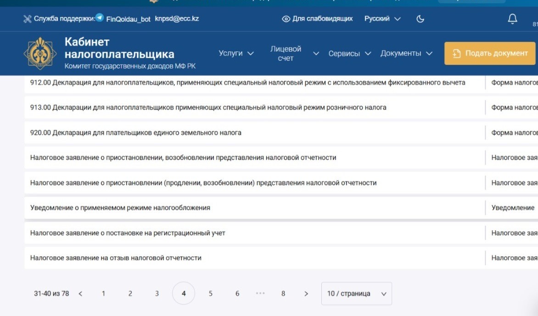The height and width of the screenshot is (316, 538).
Task: Click the Кабинет налогоплательщика emblem logo
Action: coord(40,54)
